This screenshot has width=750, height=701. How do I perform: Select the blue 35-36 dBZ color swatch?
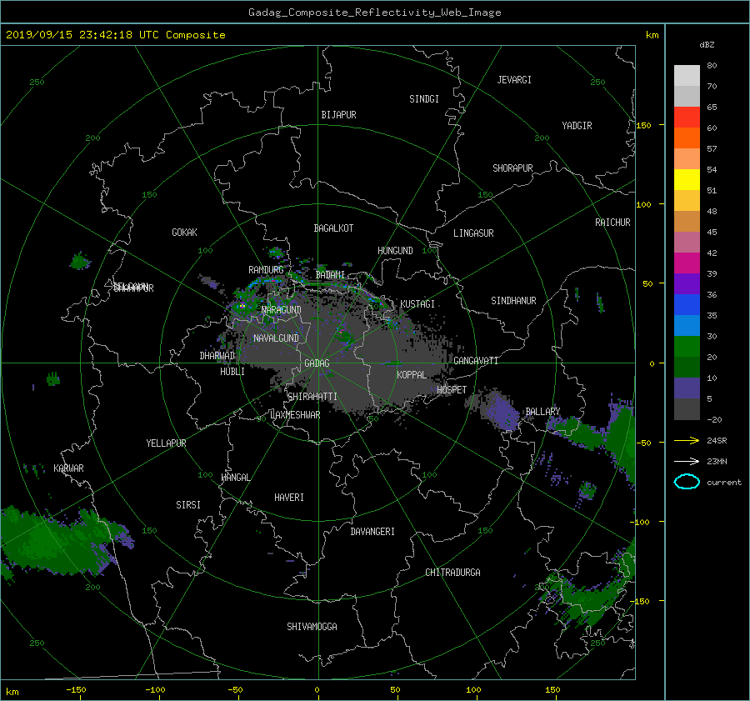(687, 305)
